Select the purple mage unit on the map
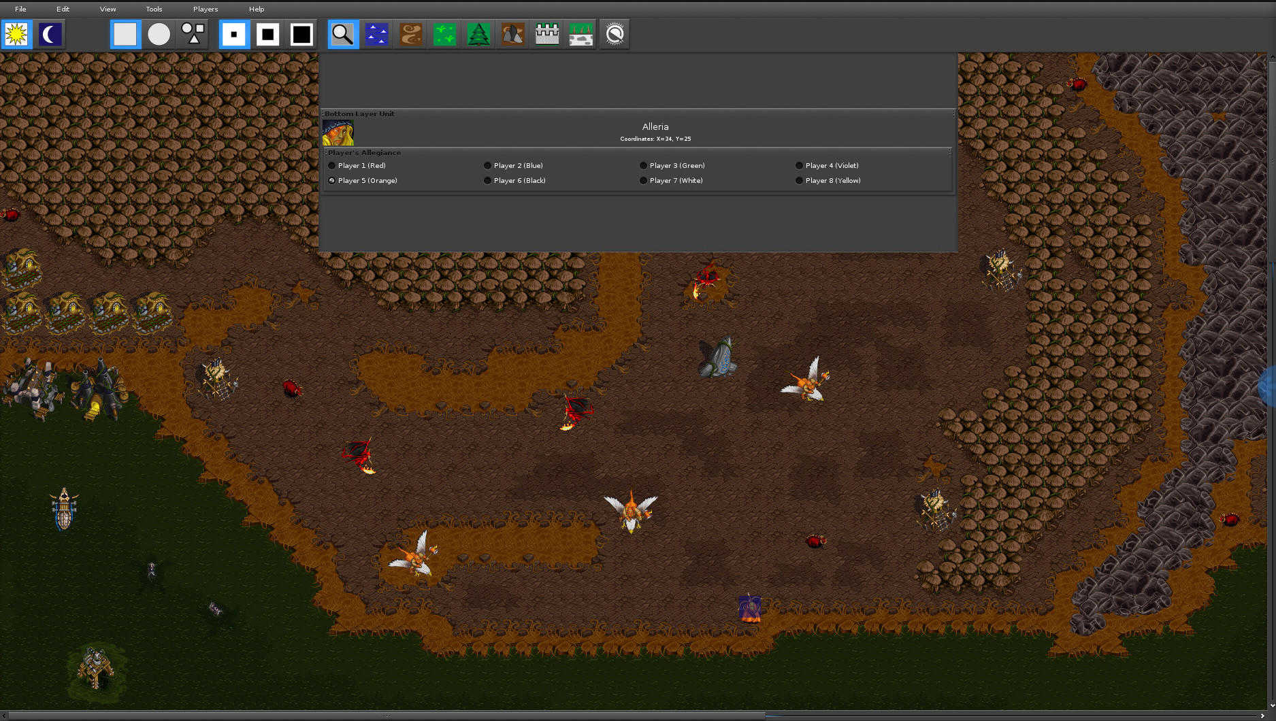 point(749,607)
